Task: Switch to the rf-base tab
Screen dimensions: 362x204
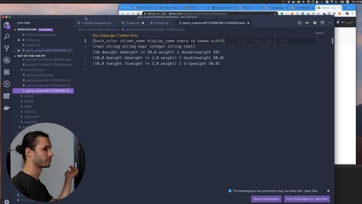Action: [x=132, y=23]
